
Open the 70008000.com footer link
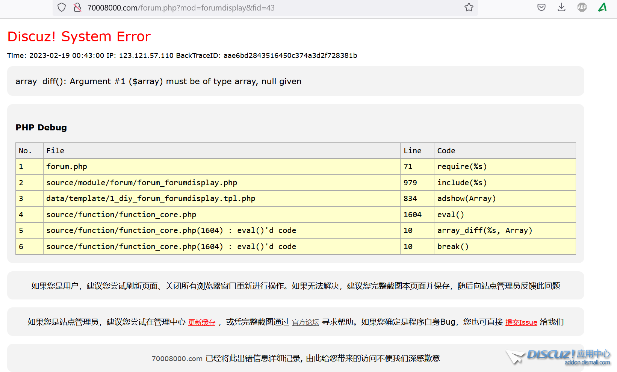click(x=177, y=359)
